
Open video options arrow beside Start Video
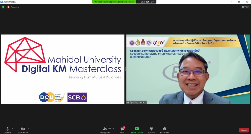(x=29, y=129)
